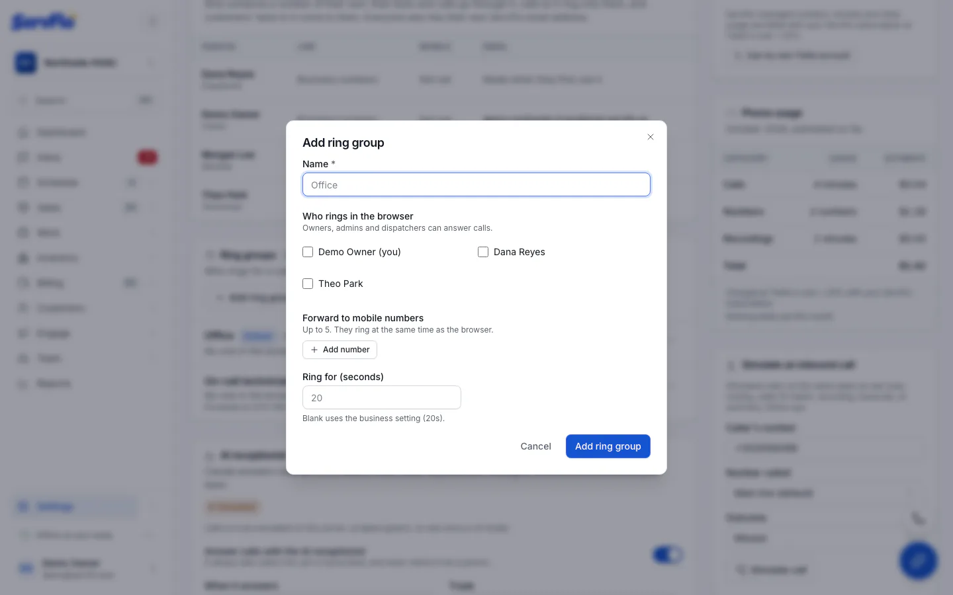Image resolution: width=953 pixels, height=595 pixels.
Task: Confirm with the blue Add ring group button
Action: click(x=608, y=446)
